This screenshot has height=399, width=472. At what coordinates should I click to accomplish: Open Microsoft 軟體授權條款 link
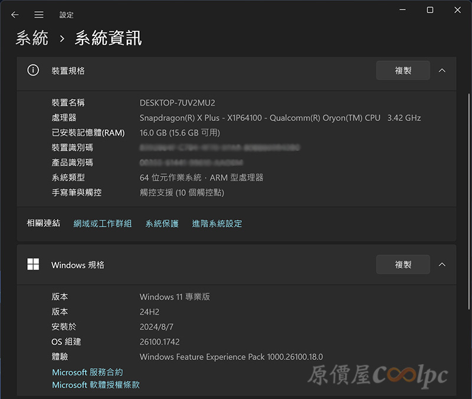[x=96, y=385]
